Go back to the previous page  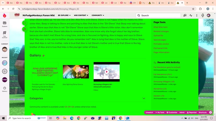tap(3, 9)
